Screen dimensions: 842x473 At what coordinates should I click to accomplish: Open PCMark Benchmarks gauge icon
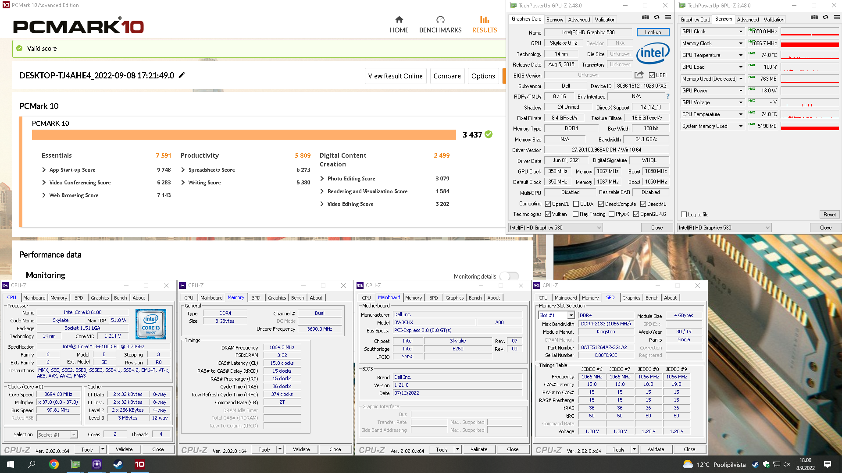440,19
